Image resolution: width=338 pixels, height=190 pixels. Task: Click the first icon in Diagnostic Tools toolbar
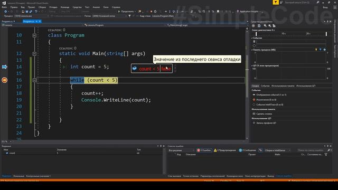(x=253, y=26)
